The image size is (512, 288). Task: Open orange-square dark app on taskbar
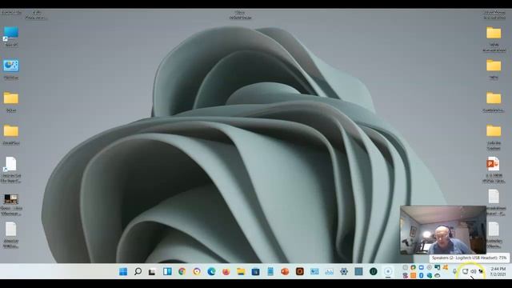click(300, 271)
